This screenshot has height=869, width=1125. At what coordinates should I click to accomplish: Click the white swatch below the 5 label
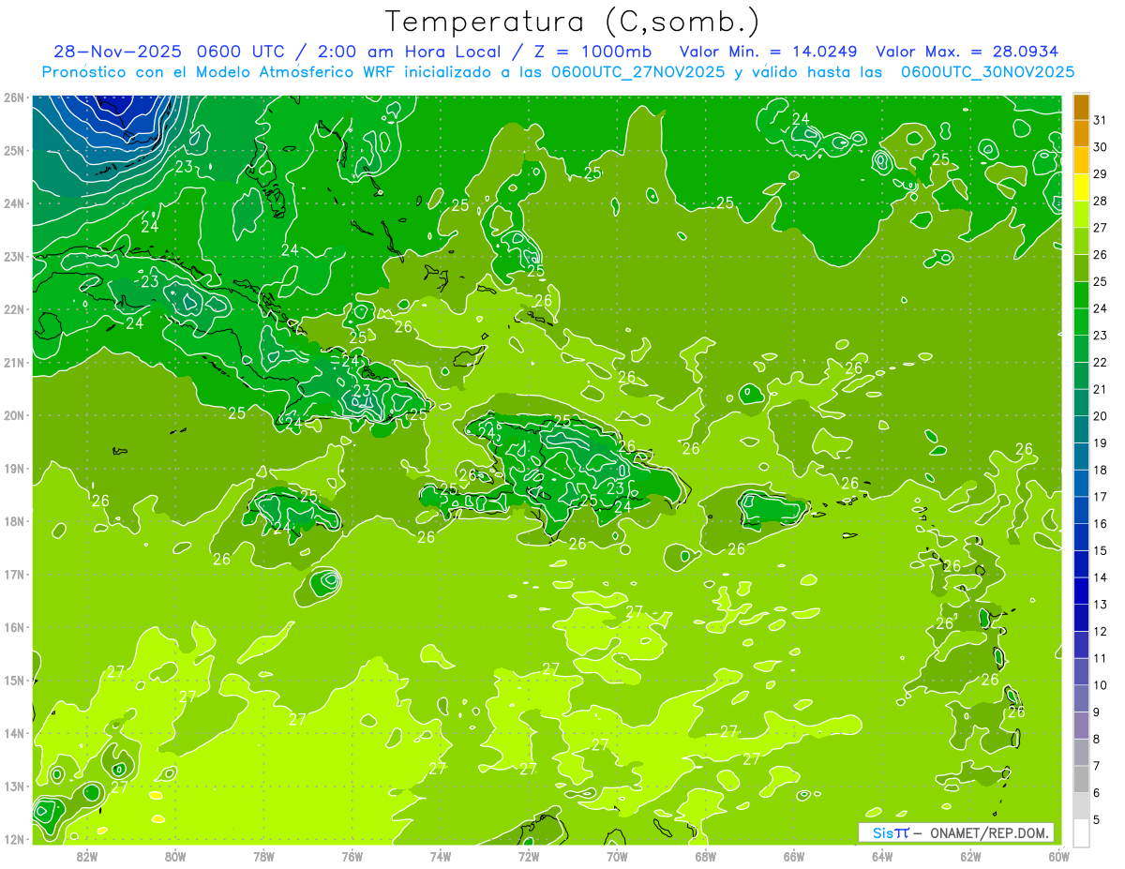click(x=1081, y=832)
